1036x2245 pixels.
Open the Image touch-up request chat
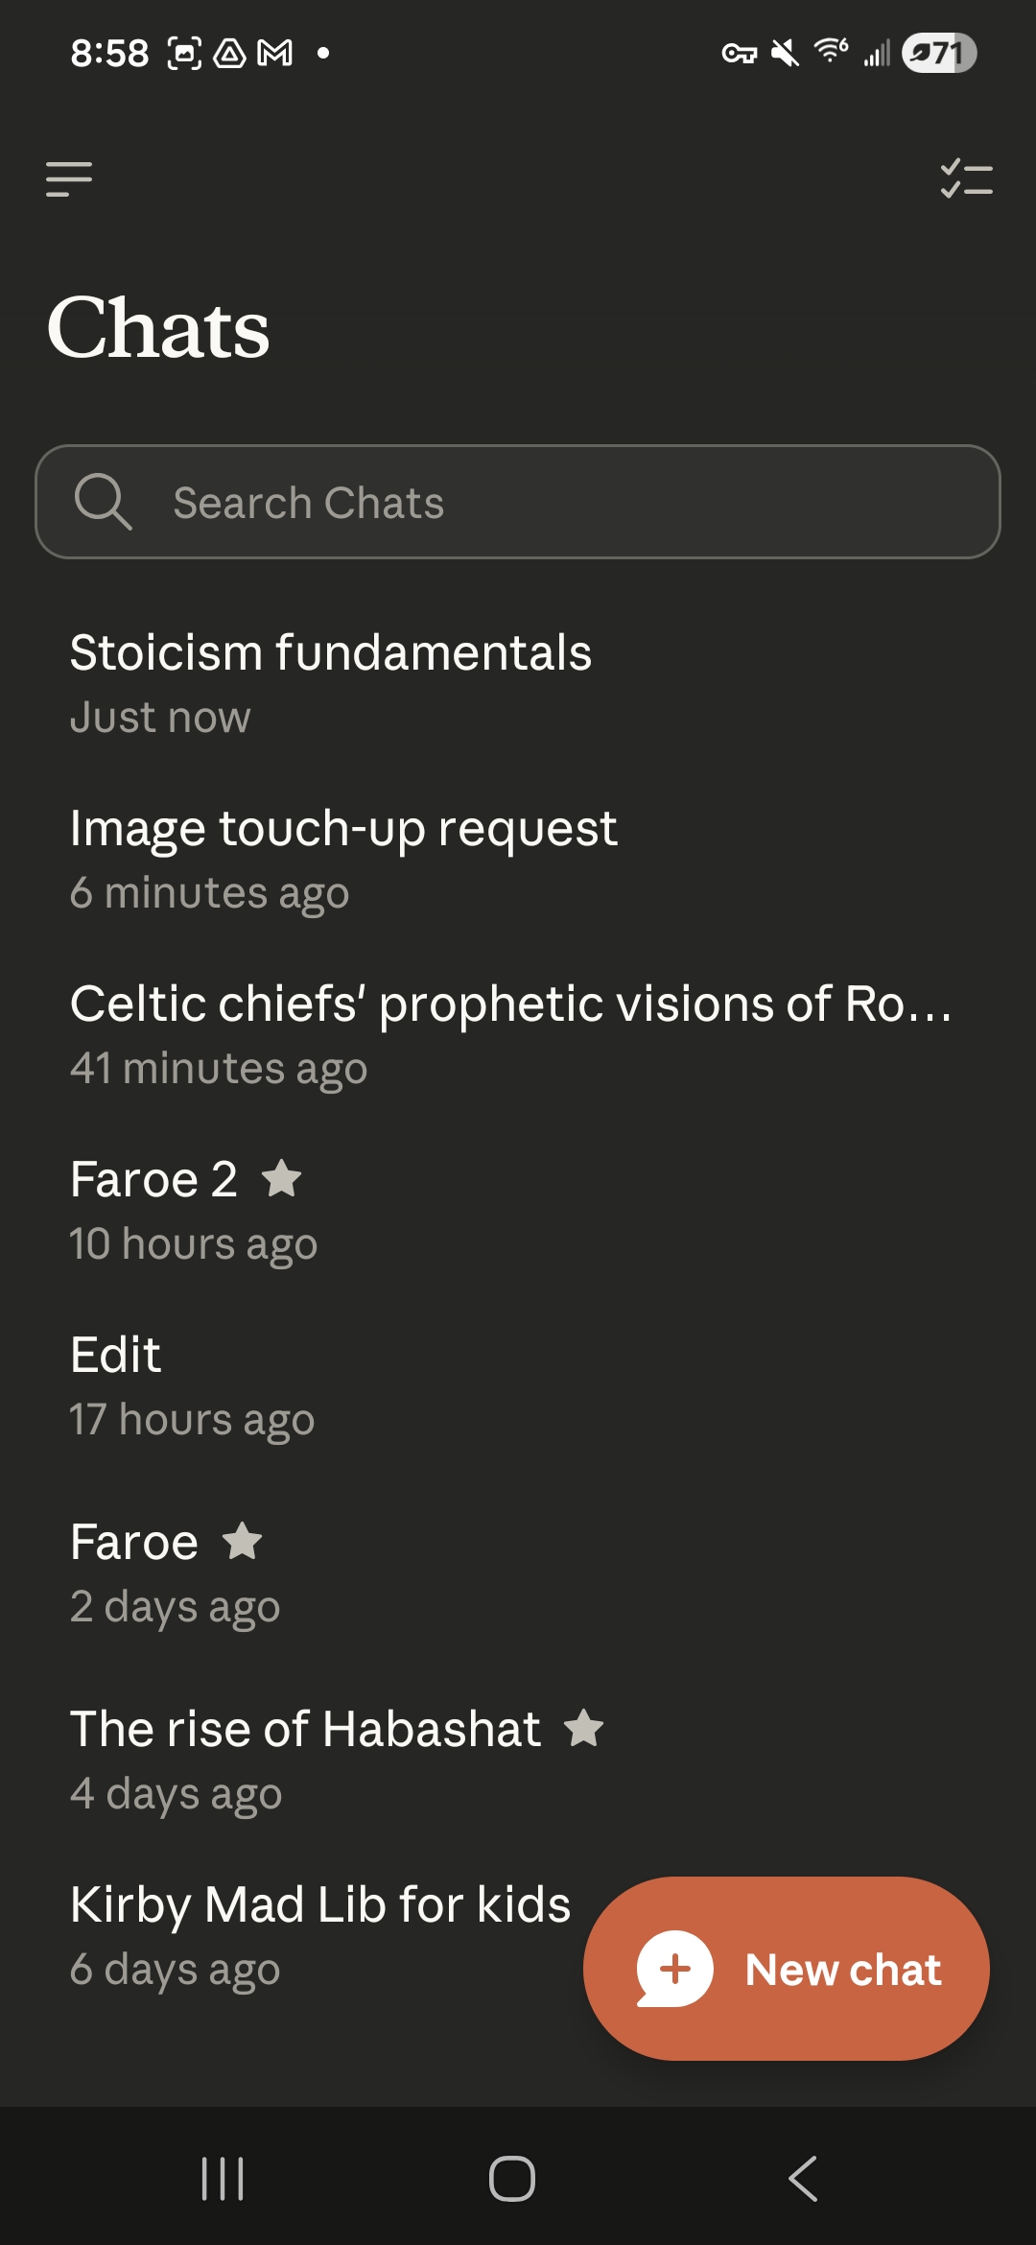[343, 857]
